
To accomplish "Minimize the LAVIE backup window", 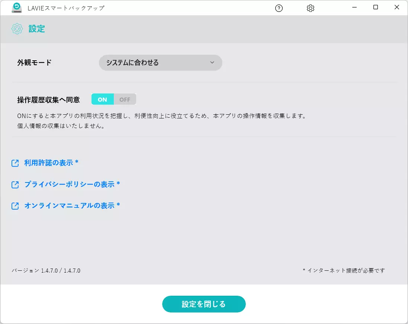I will tap(354, 7).
